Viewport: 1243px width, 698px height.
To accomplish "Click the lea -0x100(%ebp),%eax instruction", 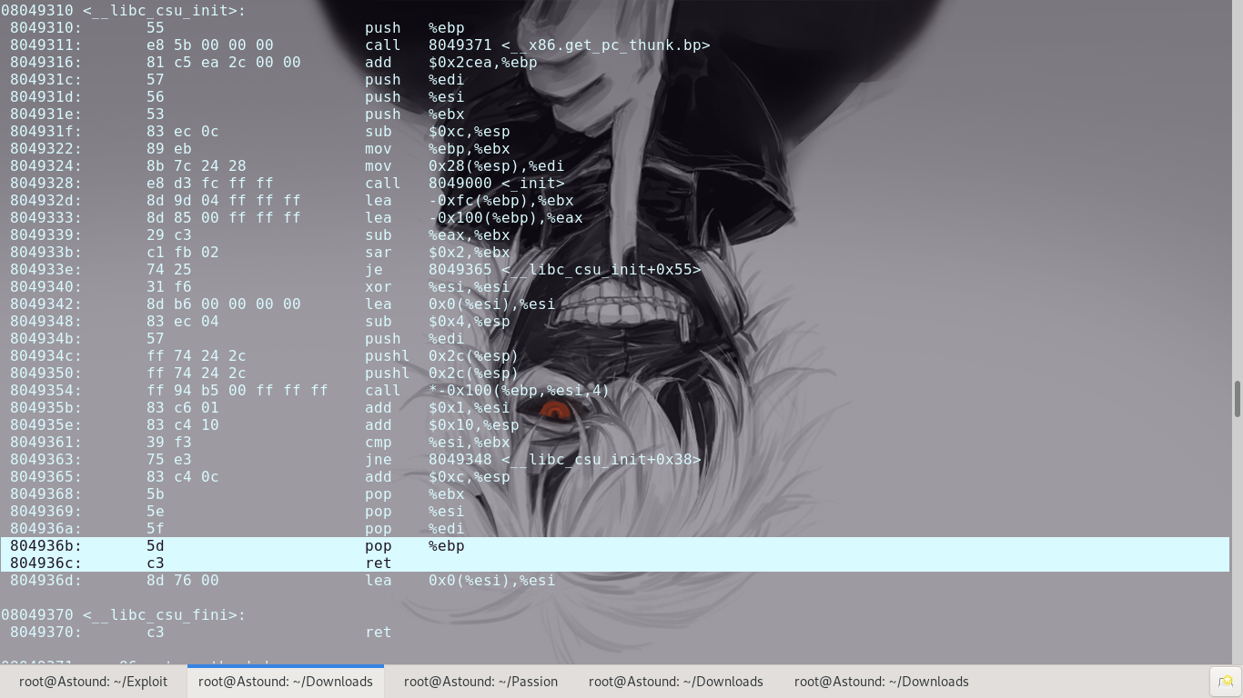I will (473, 218).
